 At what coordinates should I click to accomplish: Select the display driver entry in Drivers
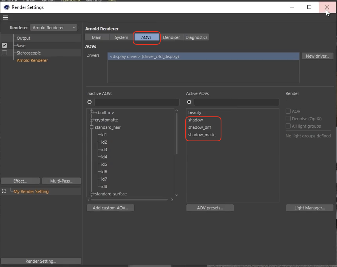pos(203,56)
